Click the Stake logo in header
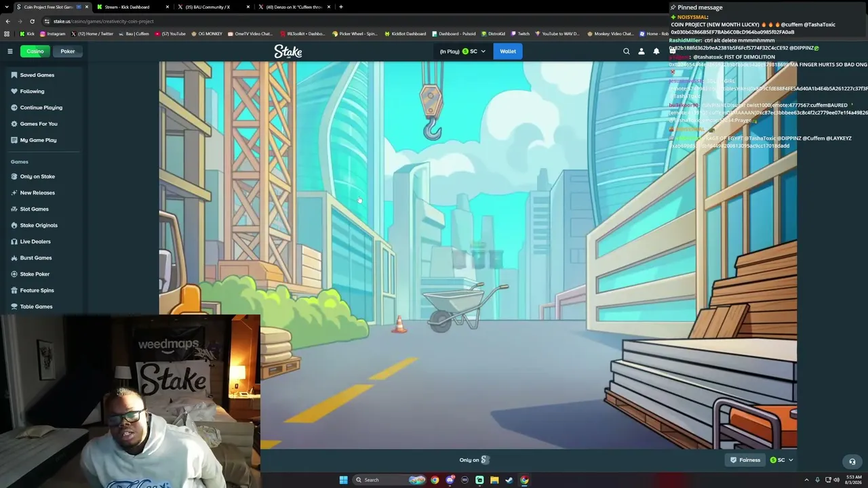This screenshot has height=488, width=868. (x=288, y=52)
